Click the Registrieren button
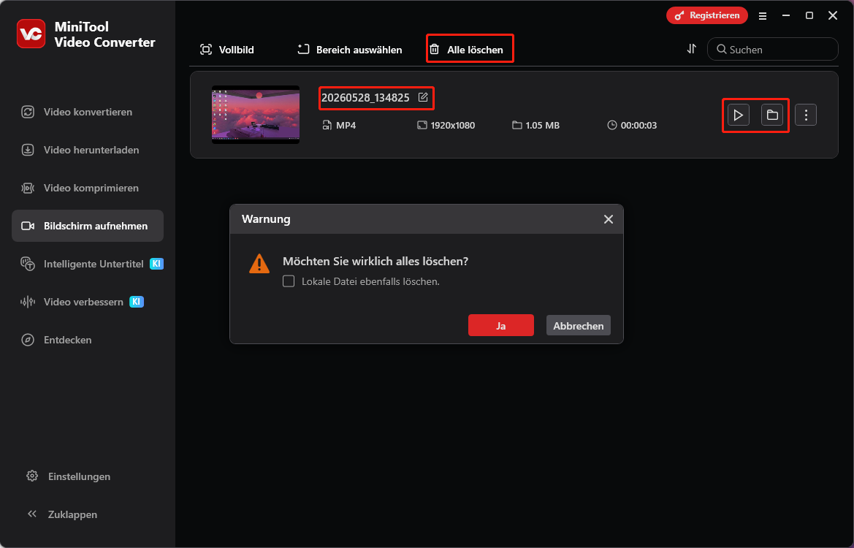 pos(707,15)
